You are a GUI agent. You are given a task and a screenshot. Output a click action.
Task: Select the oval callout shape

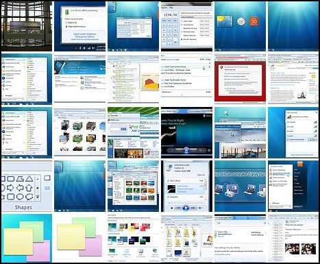click(x=20, y=197)
